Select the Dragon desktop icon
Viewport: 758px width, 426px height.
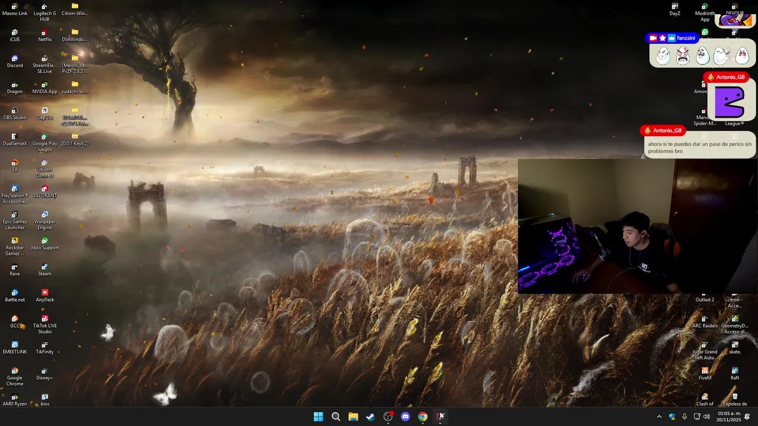click(15, 88)
